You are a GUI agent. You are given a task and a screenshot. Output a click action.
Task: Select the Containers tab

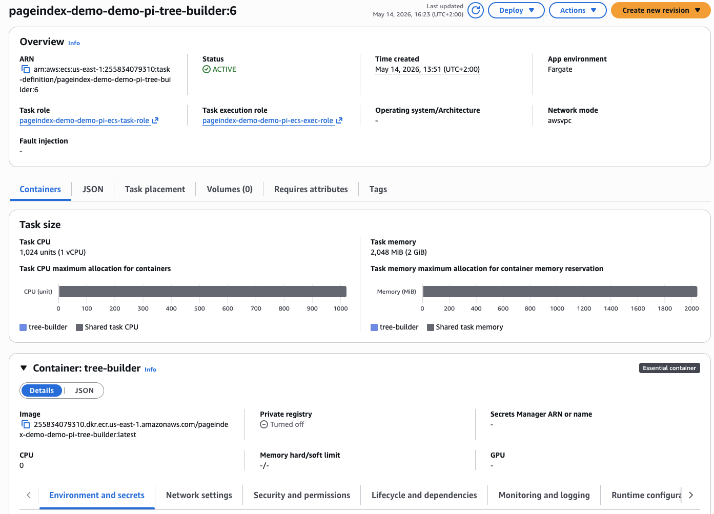tap(40, 189)
